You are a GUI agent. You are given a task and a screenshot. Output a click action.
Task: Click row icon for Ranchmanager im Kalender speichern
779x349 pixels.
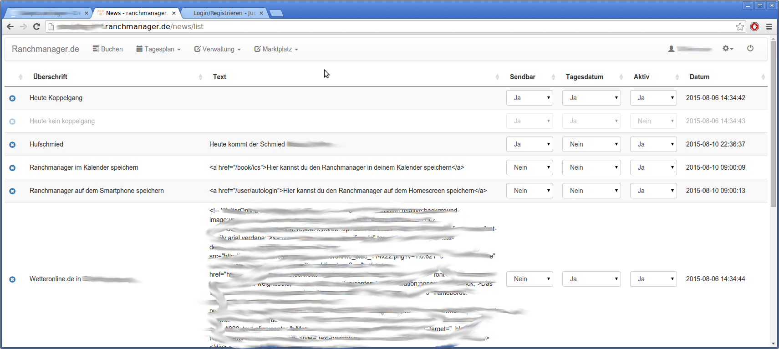point(12,168)
